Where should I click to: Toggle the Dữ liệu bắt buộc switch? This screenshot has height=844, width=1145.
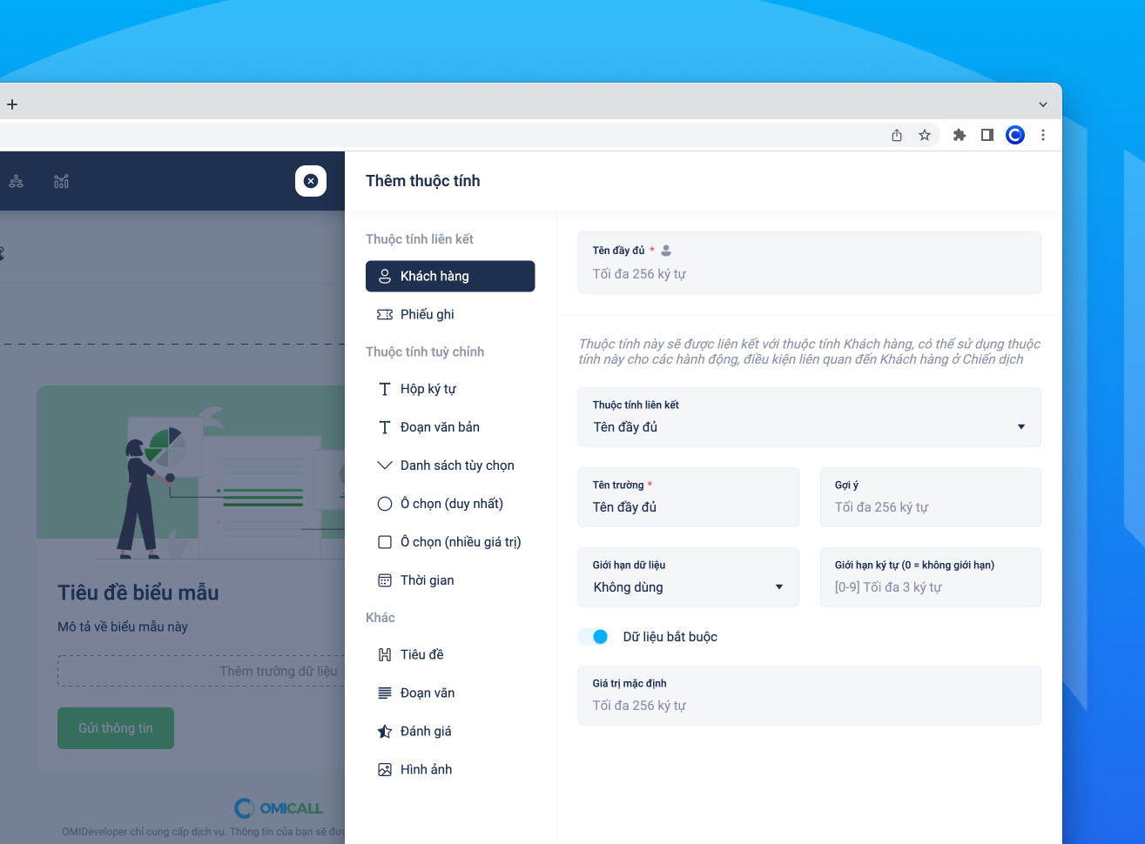click(594, 637)
